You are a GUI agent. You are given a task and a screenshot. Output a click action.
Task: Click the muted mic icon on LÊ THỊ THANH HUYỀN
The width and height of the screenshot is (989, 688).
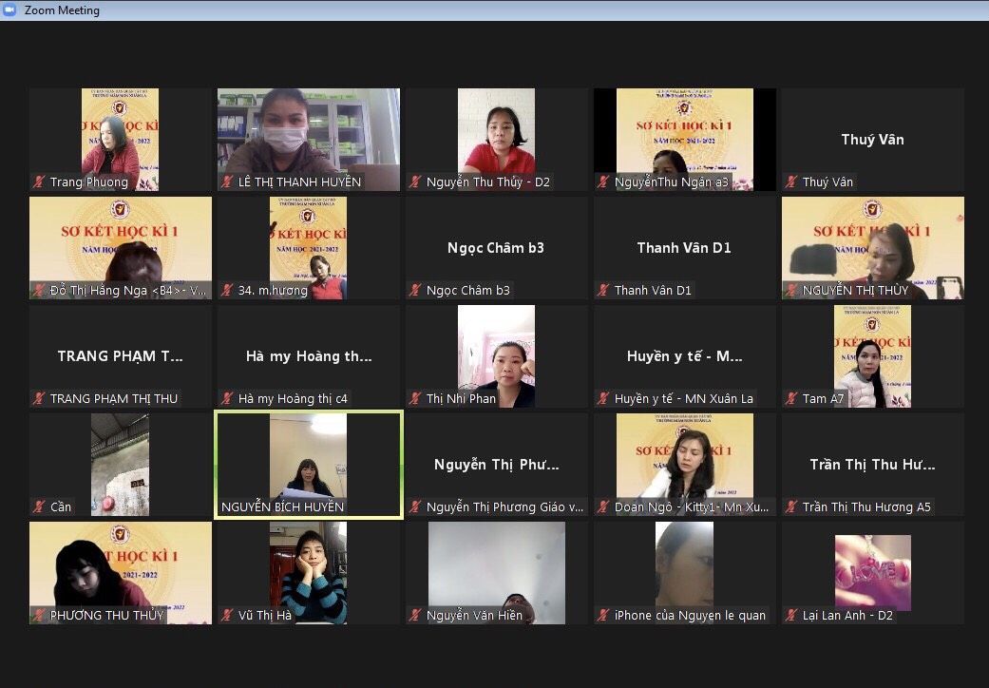click(x=228, y=182)
